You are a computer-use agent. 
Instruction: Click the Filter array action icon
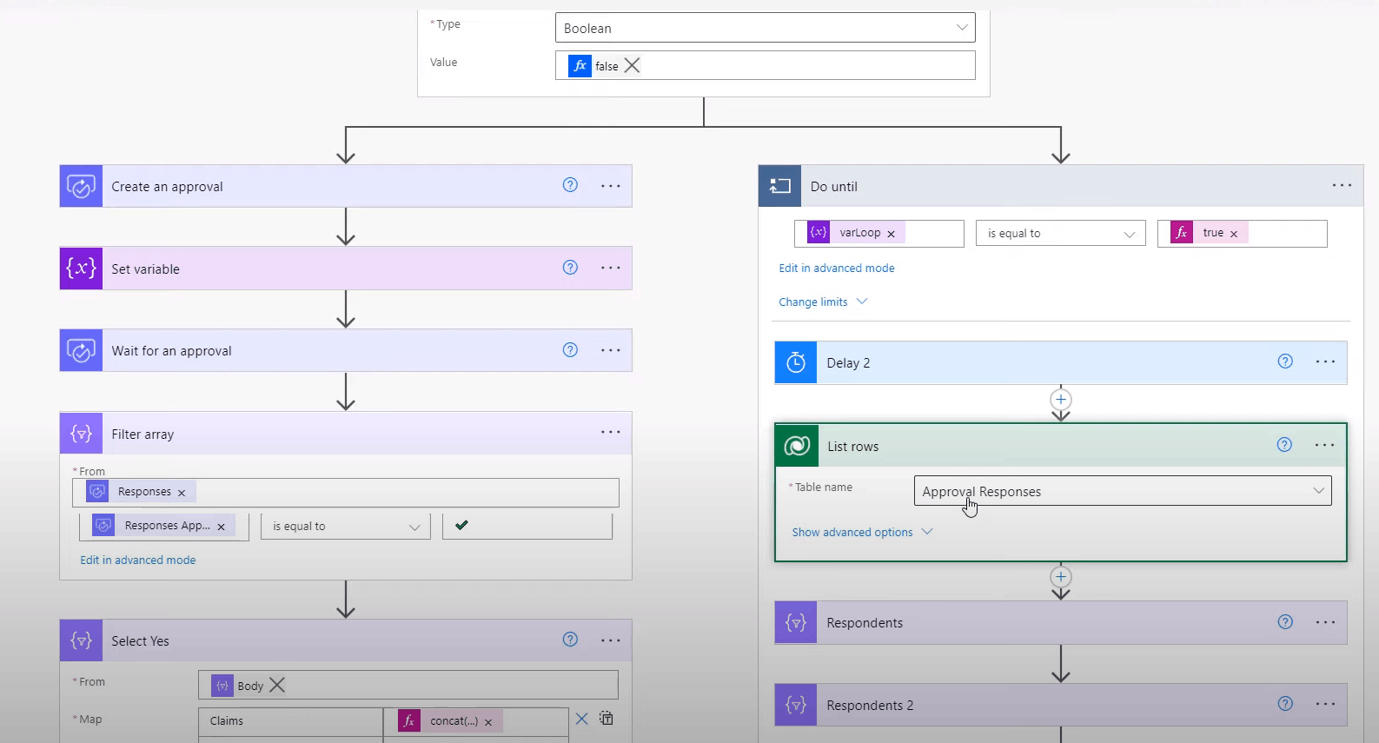pos(81,433)
